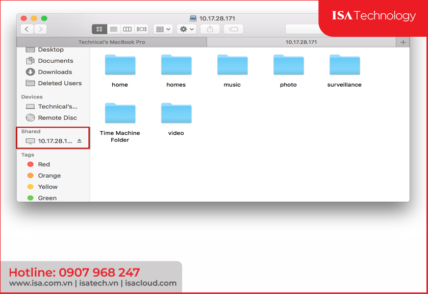Click the 'Tags' sidebar section header
The image size is (428, 294).
click(28, 155)
